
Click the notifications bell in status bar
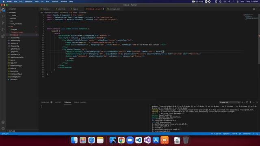(257, 134)
